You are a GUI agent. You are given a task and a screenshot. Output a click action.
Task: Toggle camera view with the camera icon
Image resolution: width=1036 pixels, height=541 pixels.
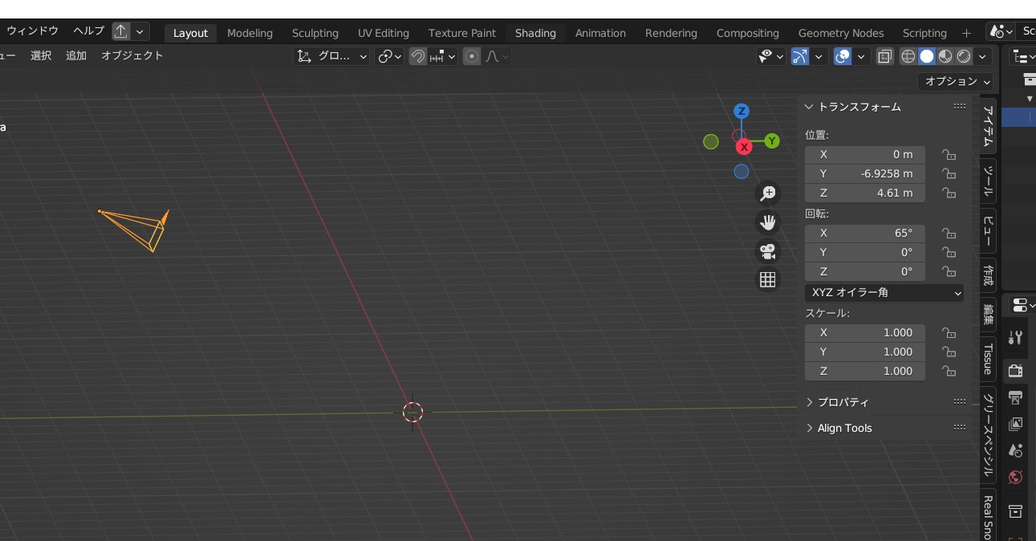768,251
